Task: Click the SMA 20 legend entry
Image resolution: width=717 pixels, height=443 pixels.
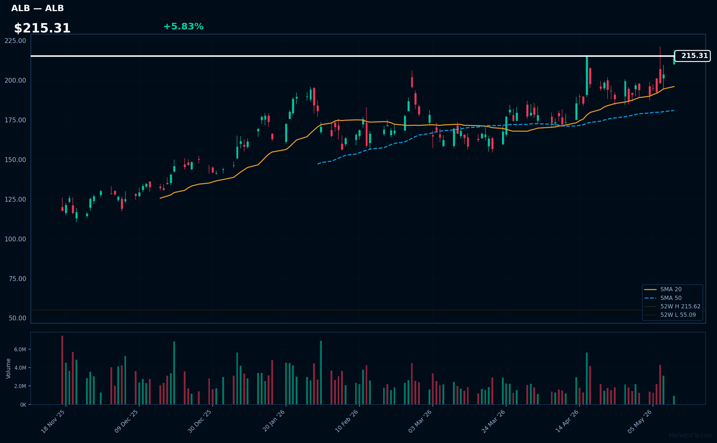Action: coord(663,289)
